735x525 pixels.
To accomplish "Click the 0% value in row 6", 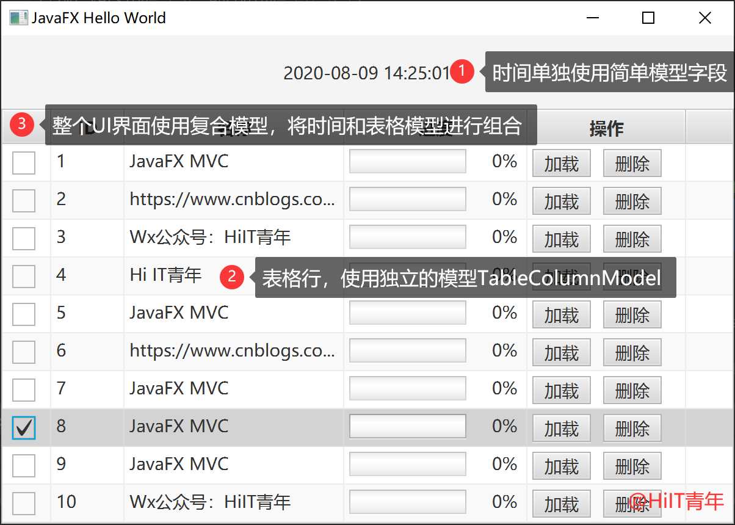I will tap(505, 351).
